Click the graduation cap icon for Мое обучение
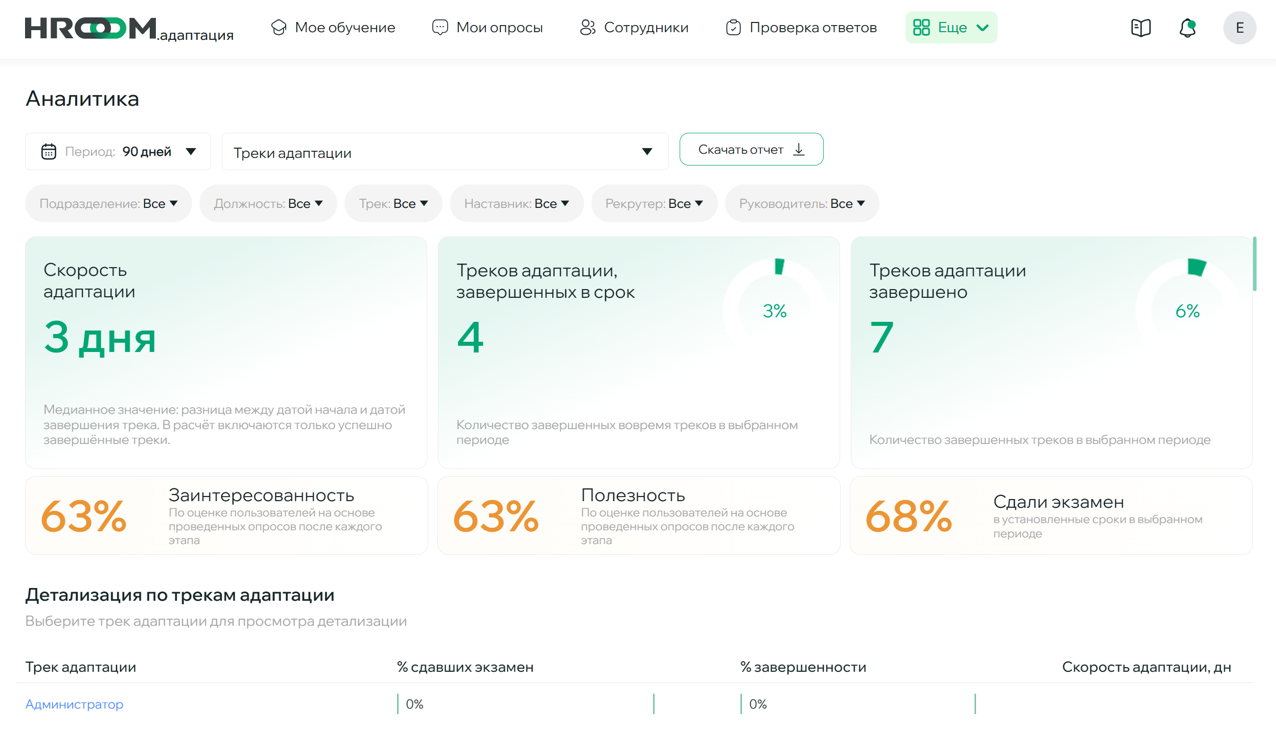1276x730 pixels. click(279, 28)
